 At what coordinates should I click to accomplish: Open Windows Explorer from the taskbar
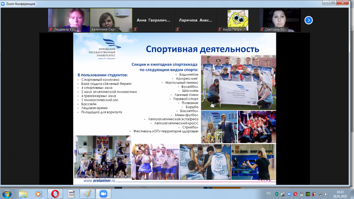pos(23,194)
